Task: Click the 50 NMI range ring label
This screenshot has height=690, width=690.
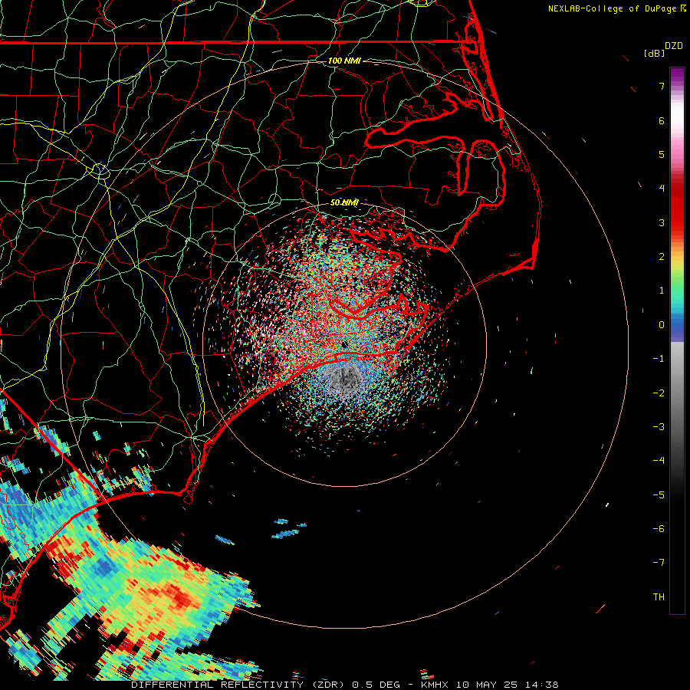Action: 344,202
